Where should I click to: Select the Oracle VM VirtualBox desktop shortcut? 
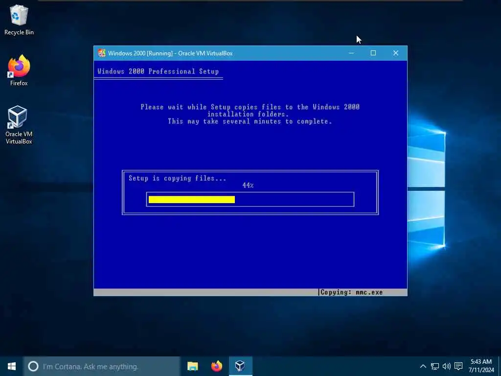[x=19, y=125]
